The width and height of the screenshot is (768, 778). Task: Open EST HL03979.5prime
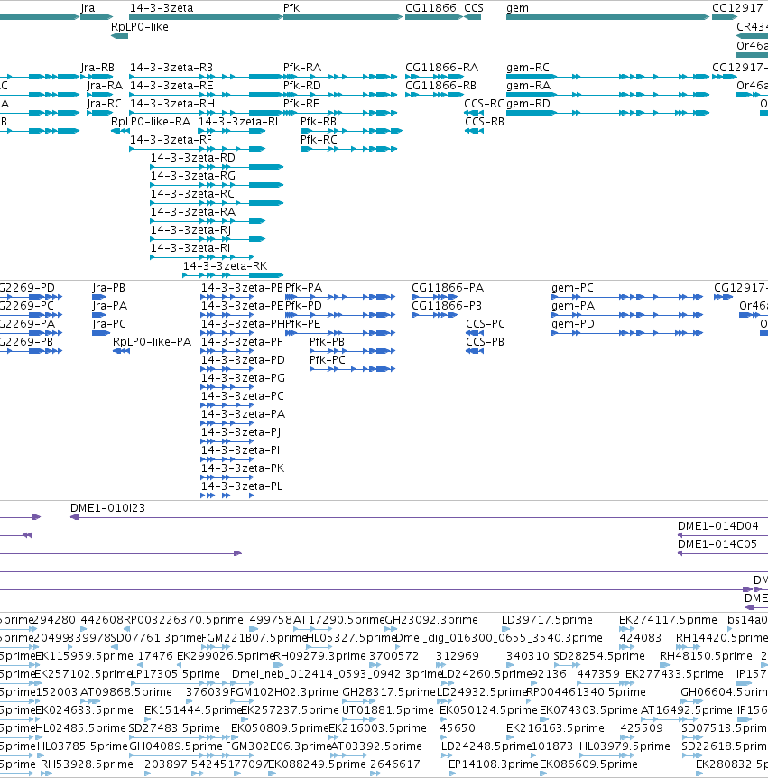click(x=625, y=746)
